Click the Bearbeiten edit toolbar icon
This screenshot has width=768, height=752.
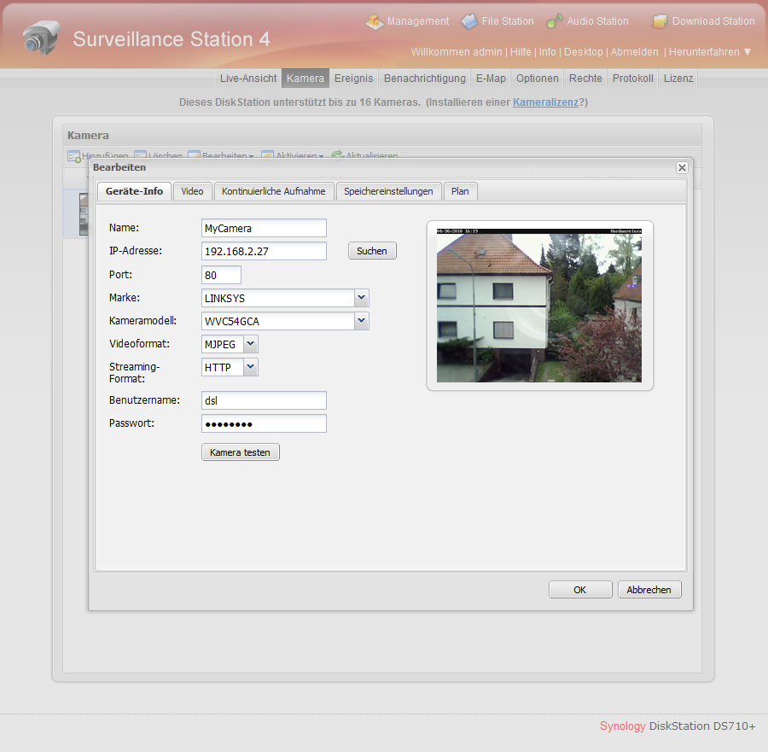coord(195,156)
